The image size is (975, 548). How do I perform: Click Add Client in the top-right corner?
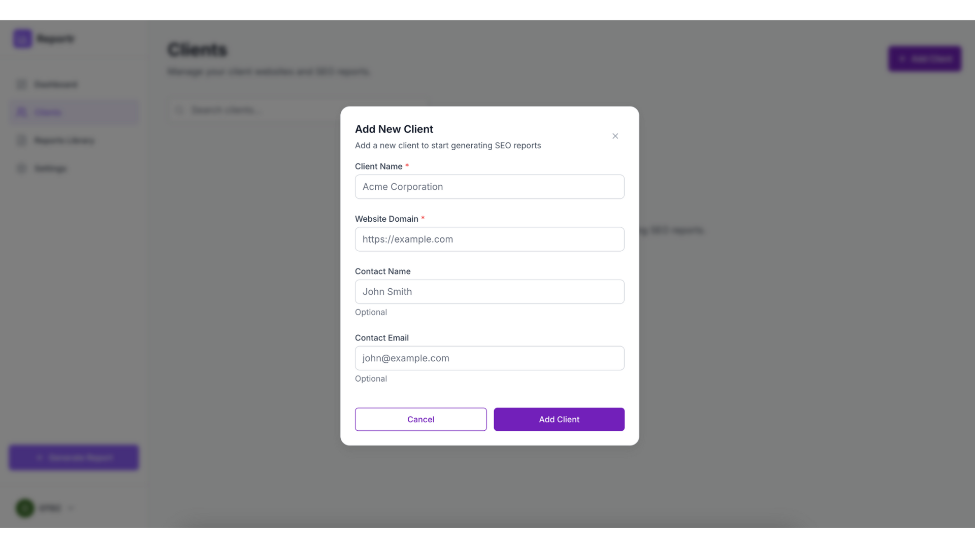[924, 58]
